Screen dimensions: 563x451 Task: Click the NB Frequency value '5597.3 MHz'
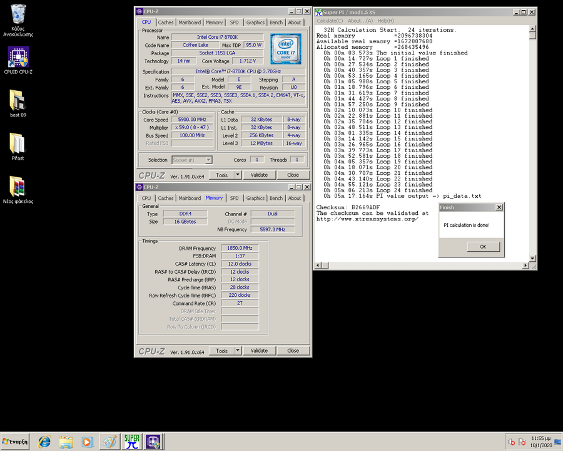tap(273, 229)
